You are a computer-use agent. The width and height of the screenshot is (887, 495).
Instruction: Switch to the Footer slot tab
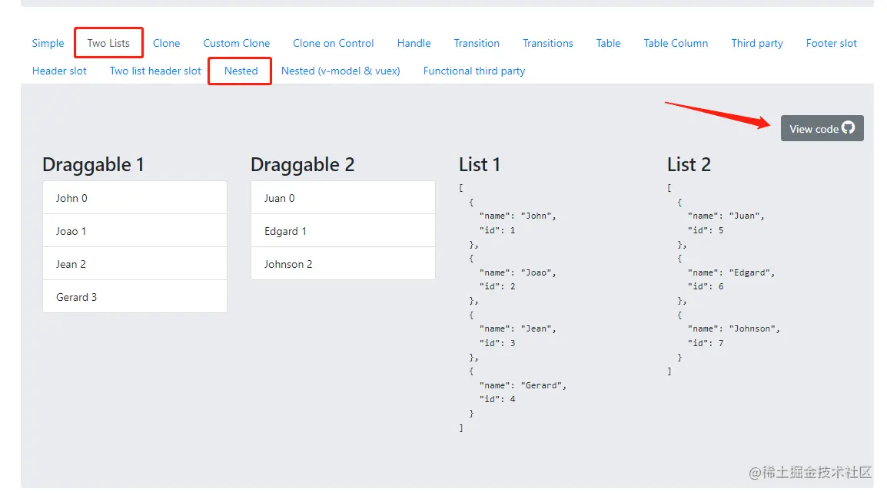(x=831, y=43)
